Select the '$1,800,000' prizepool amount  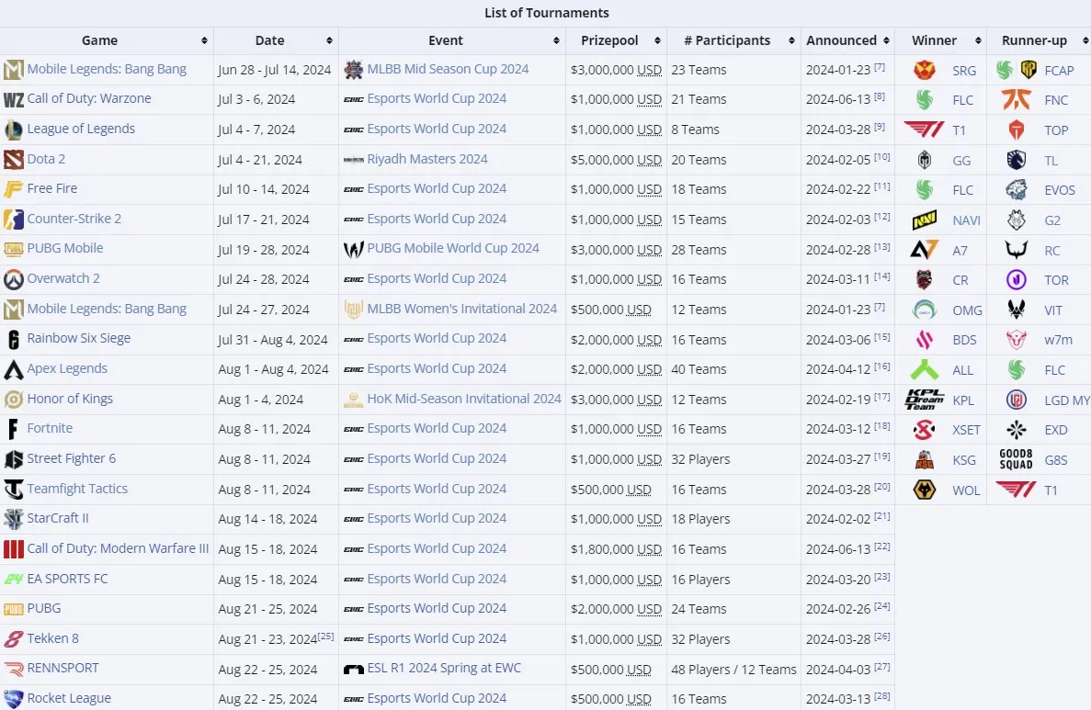point(602,549)
